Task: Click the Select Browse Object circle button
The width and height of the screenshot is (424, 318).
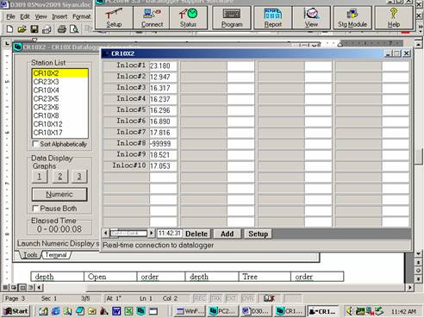Action: pos(418,271)
